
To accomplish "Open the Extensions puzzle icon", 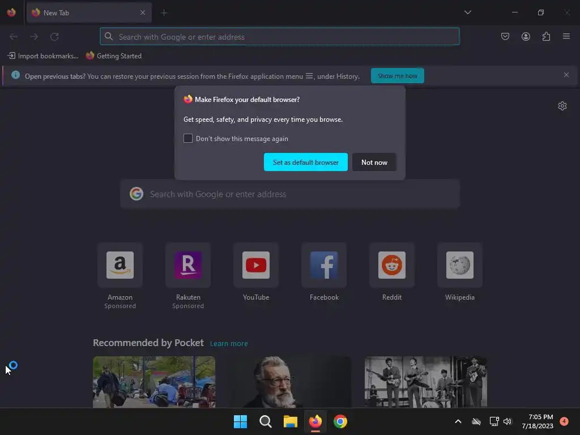I will click(x=546, y=36).
